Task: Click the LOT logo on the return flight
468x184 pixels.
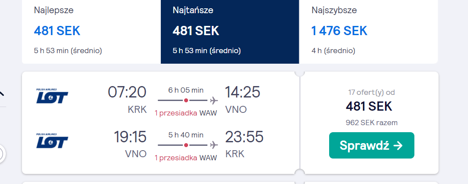Action: pyautogui.click(x=52, y=141)
